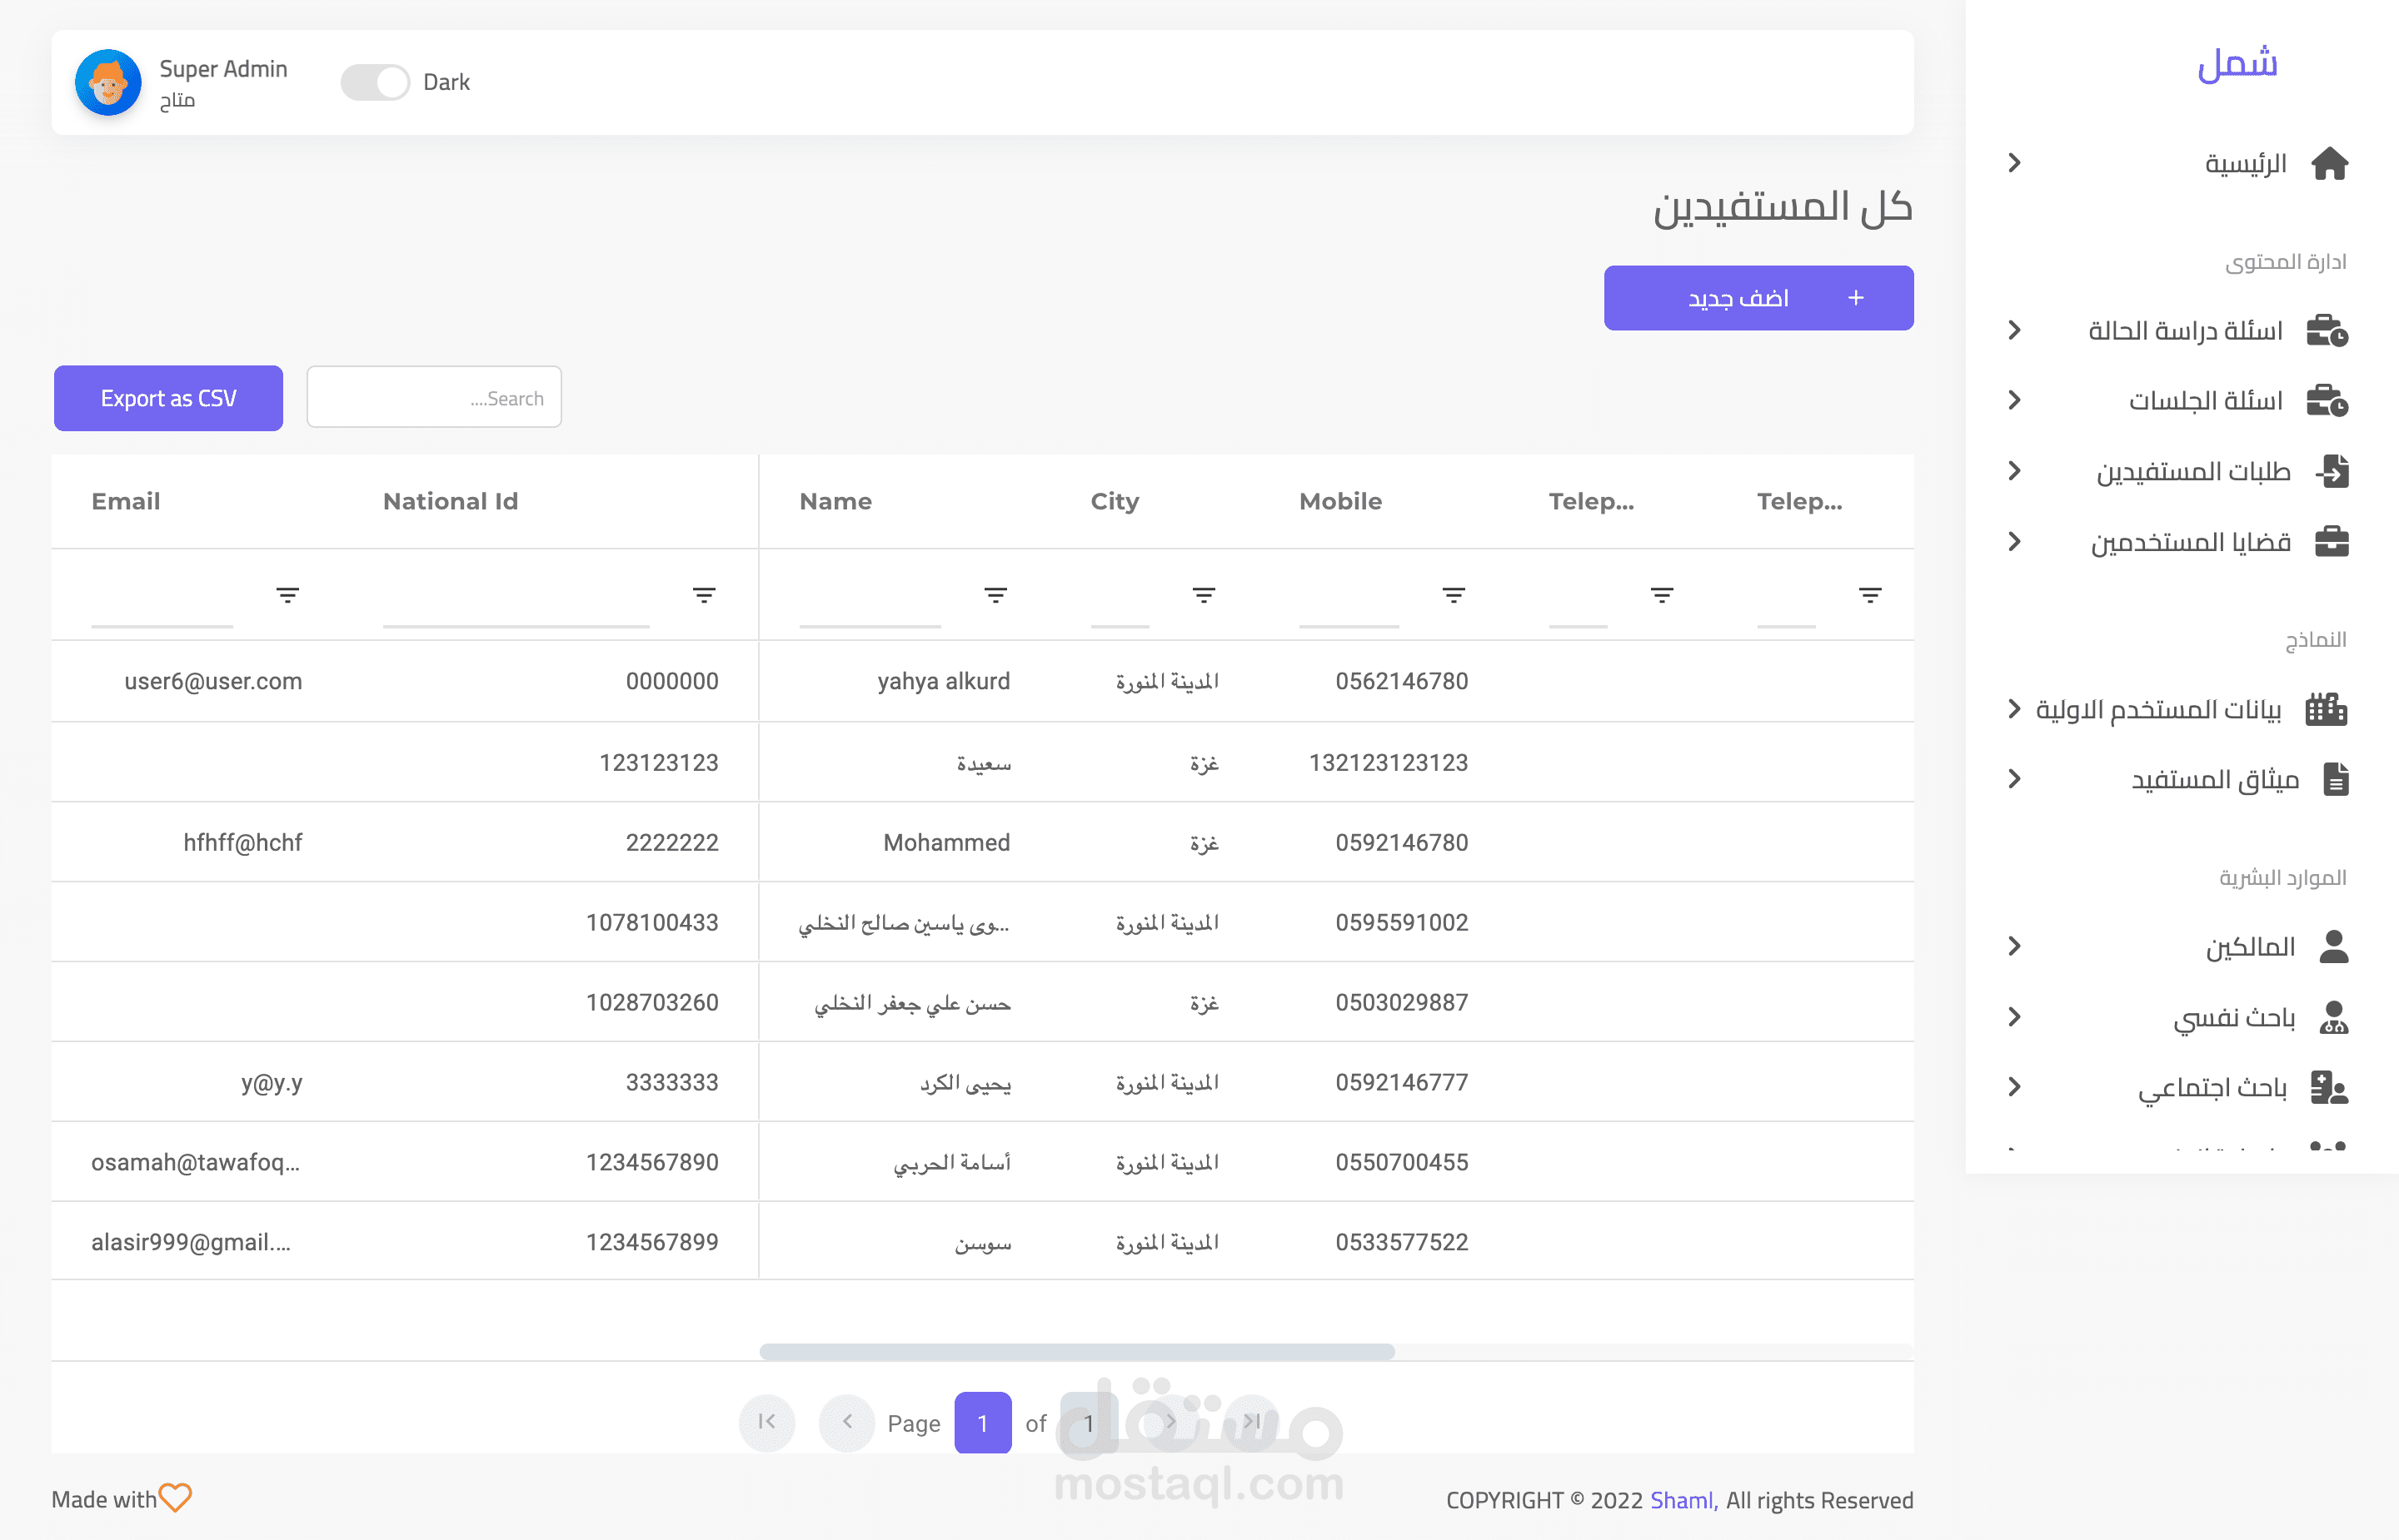Click the اضف جديد button
2399x1540 pixels.
(1758, 298)
